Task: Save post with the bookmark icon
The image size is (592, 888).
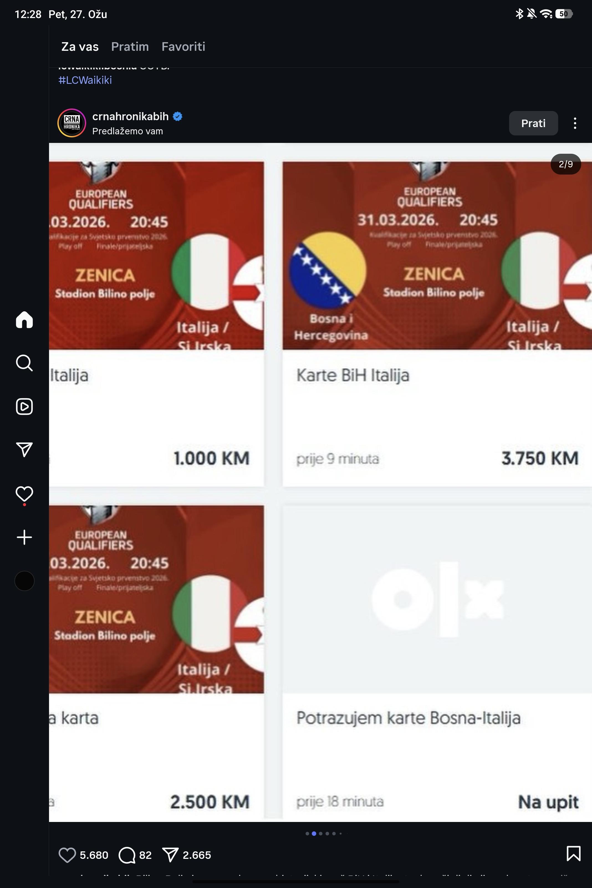Action: coord(573,854)
